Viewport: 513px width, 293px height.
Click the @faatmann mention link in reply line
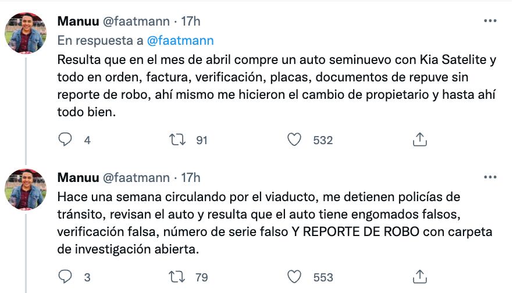tap(181, 41)
